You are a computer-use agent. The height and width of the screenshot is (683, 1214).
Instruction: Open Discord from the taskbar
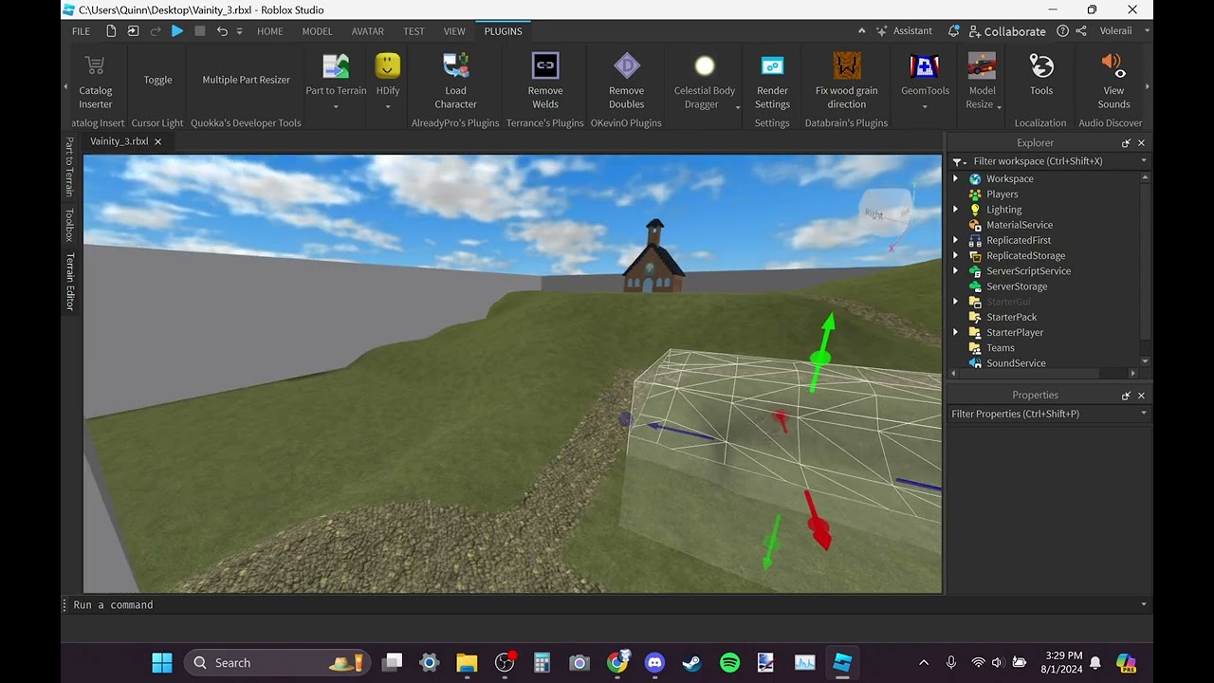point(654,662)
